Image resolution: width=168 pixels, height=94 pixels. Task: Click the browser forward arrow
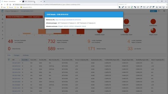[x=4, y=4]
